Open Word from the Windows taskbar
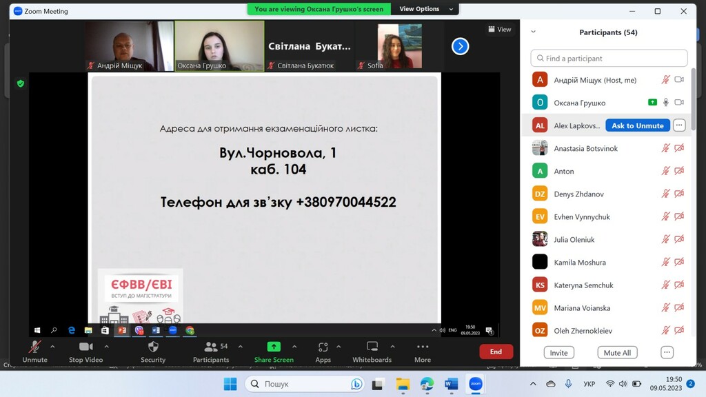This screenshot has width=706, height=397. point(451,384)
